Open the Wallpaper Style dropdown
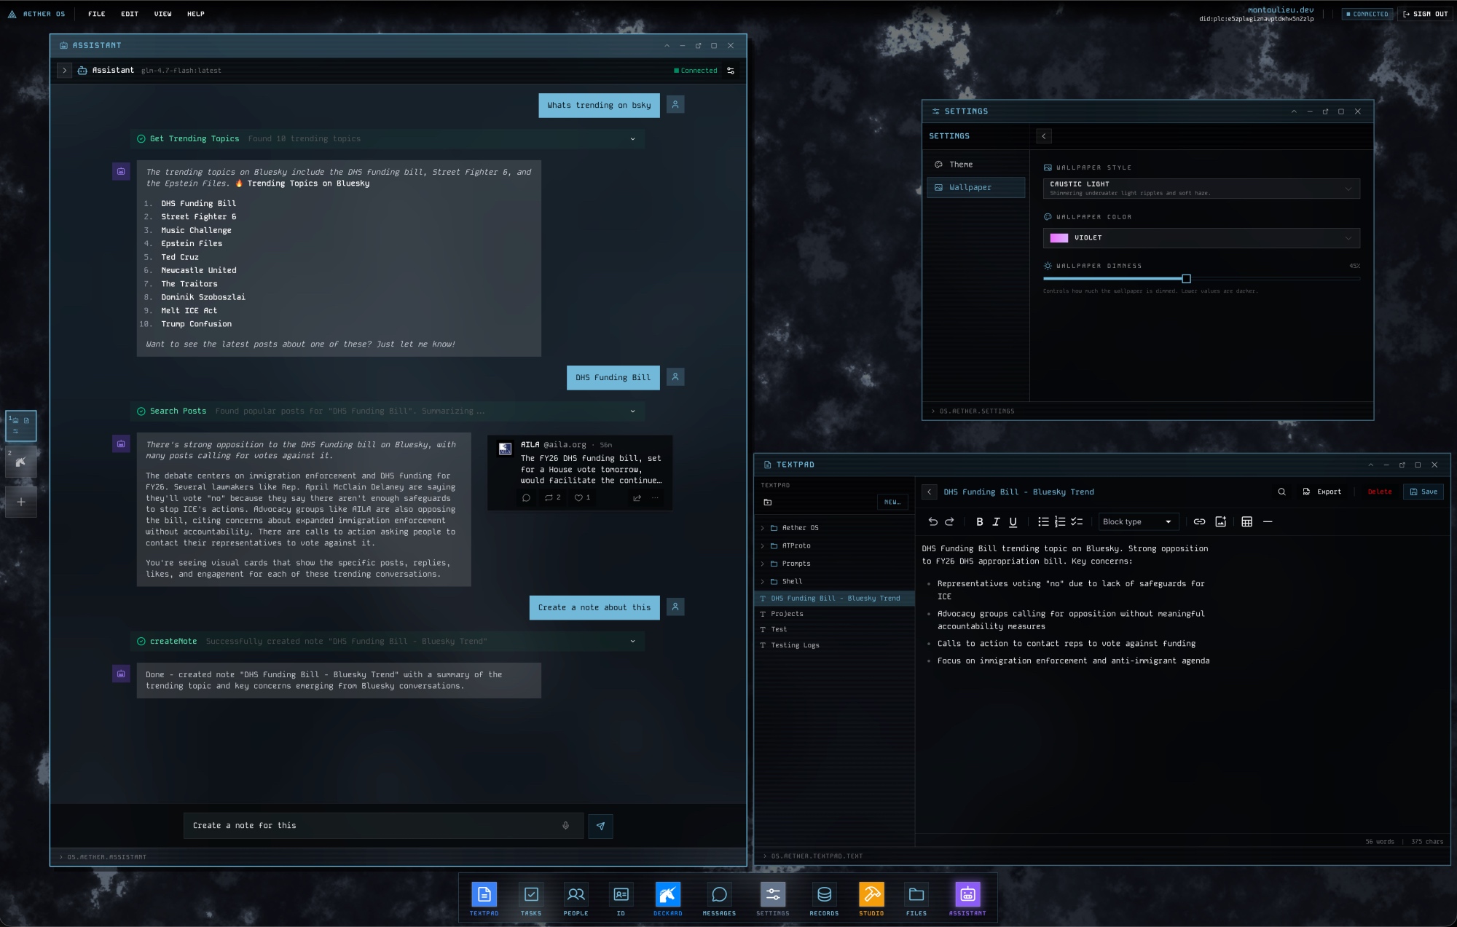 point(1201,188)
